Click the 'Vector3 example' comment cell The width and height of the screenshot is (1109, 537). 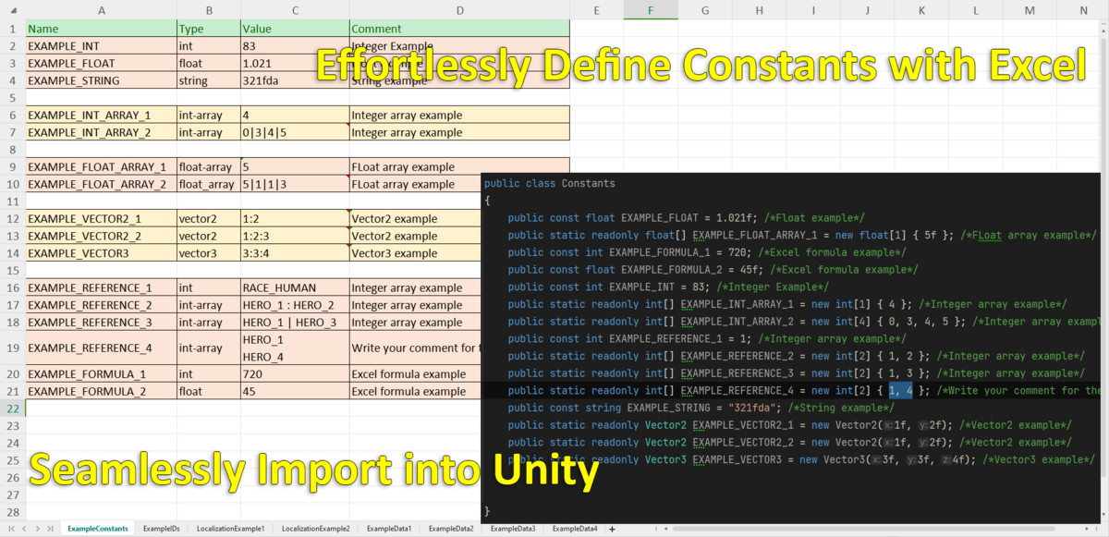point(415,253)
